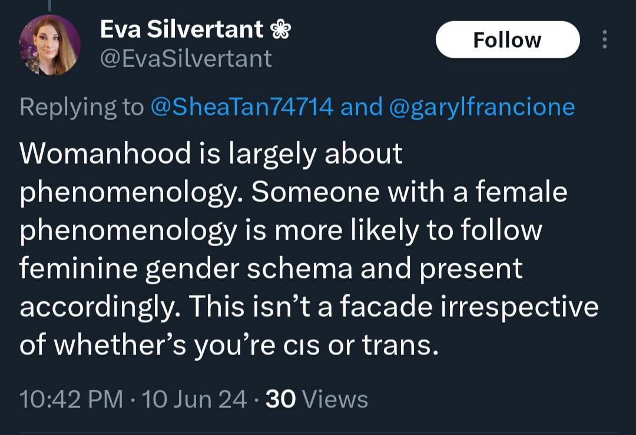Open the @EvaSilvertant handle link
This screenshot has height=435, width=636.
click(x=185, y=59)
